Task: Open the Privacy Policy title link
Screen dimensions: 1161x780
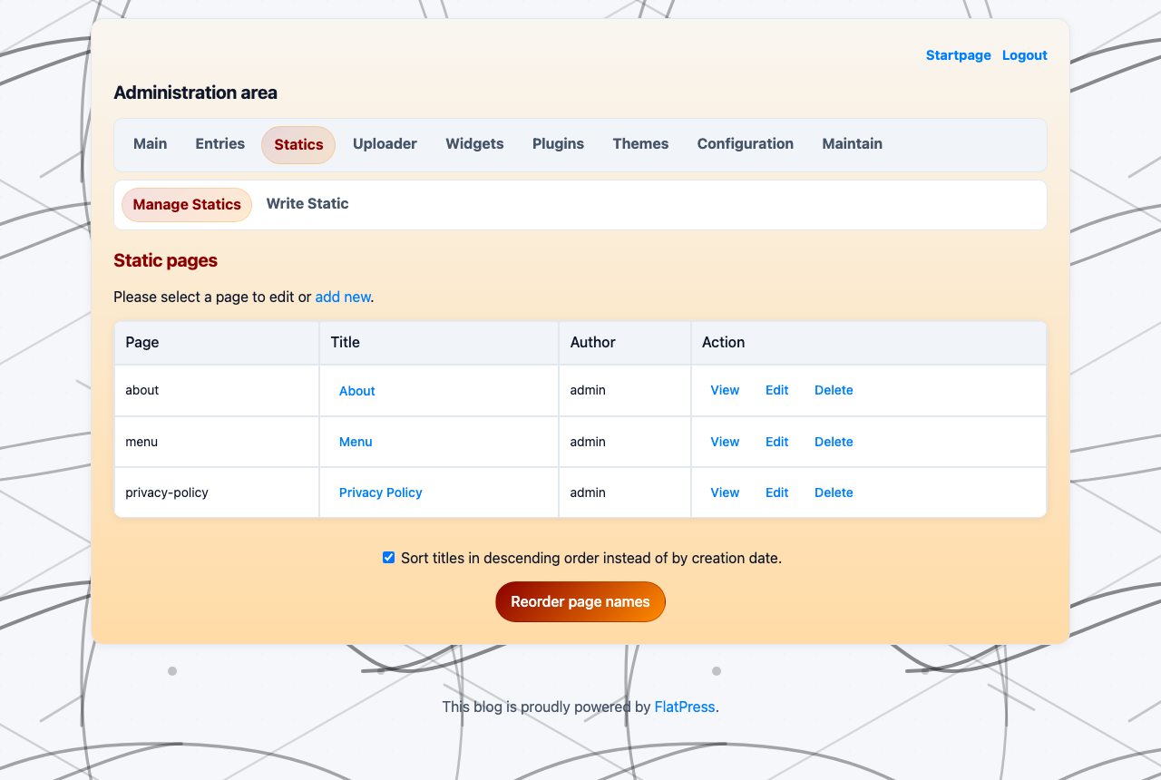Action: pos(381,492)
